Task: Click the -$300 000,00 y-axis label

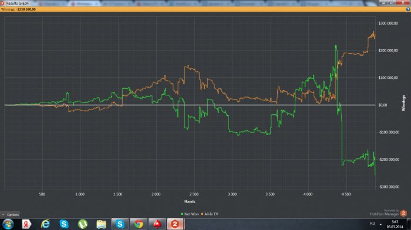Action: pyautogui.click(x=389, y=187)
